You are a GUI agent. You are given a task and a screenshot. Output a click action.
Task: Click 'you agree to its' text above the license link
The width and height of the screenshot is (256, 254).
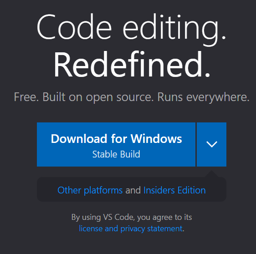coord(164,218)
